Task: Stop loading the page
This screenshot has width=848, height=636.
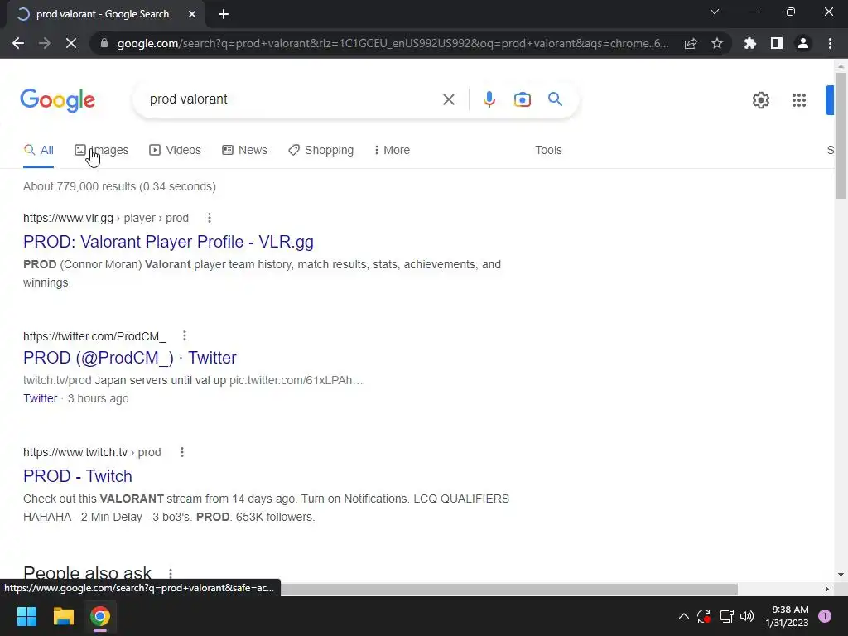Action: tap(71, 43)
